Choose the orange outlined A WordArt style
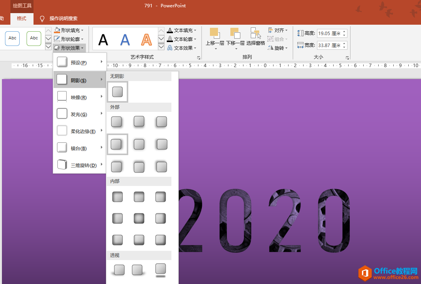 click(x=146, y=39)
